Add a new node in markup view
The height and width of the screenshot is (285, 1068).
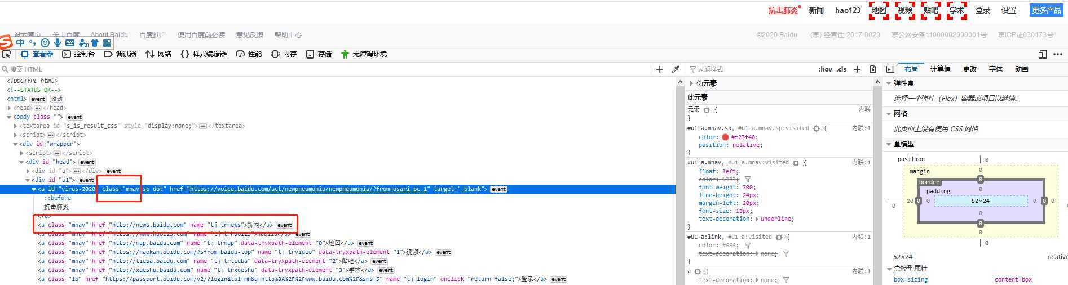(x=660, y=69)
